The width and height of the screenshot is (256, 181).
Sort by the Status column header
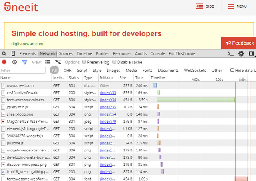point(75,78)
